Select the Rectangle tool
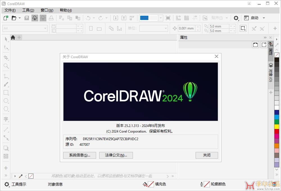281x191 pixels. 6,92
